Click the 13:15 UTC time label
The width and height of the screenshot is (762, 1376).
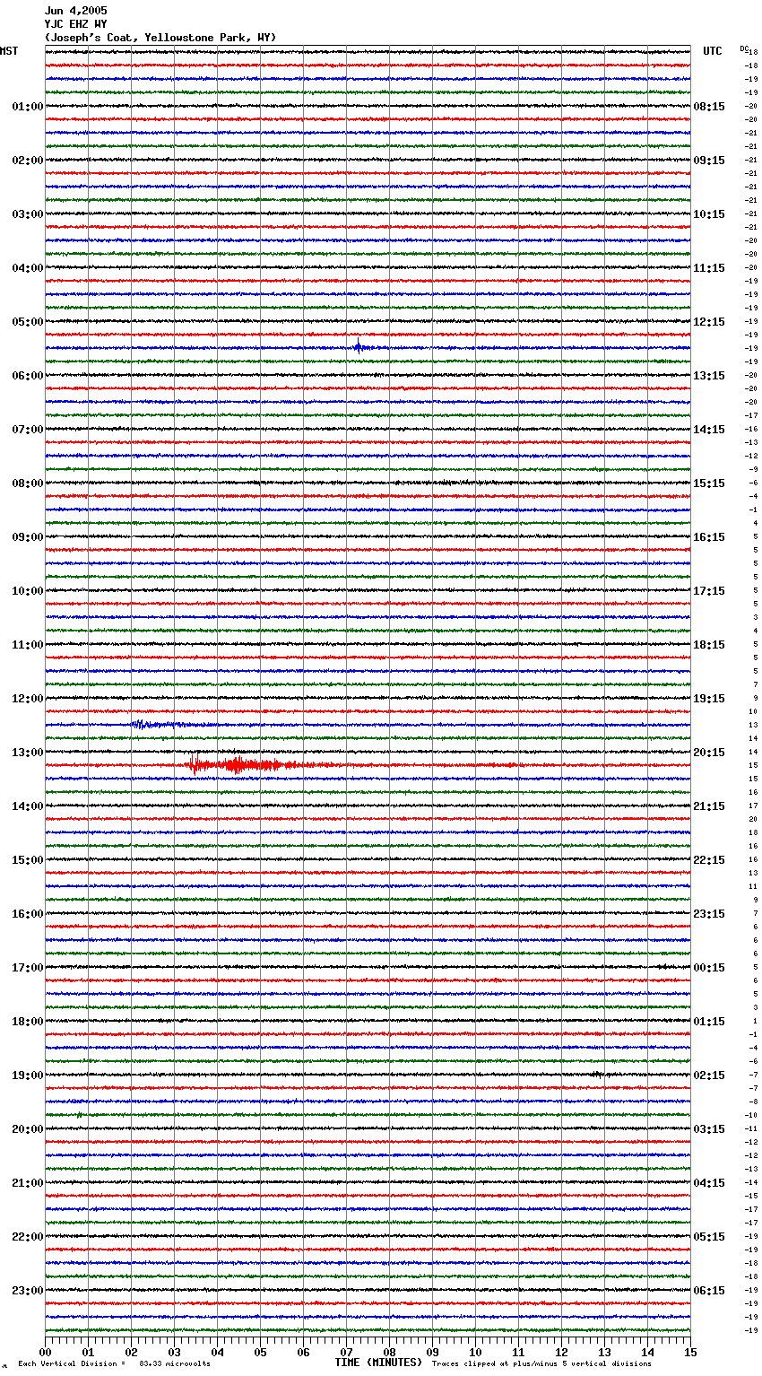point(709,376)
